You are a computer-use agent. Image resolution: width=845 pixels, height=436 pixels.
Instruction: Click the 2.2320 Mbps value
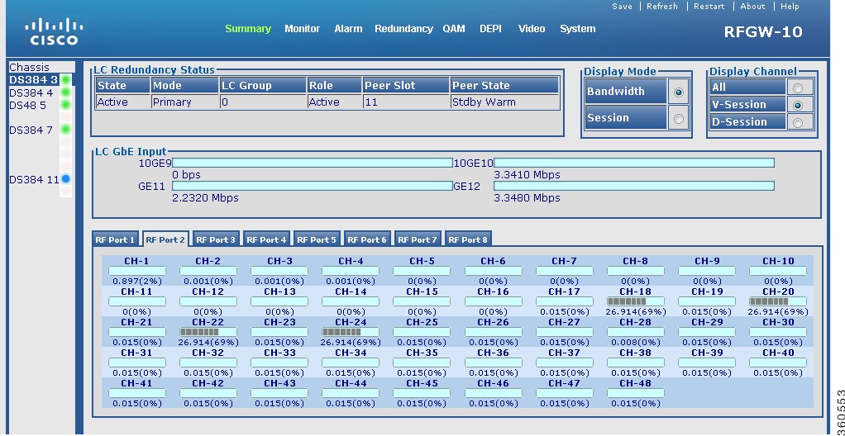click(205, 198)
